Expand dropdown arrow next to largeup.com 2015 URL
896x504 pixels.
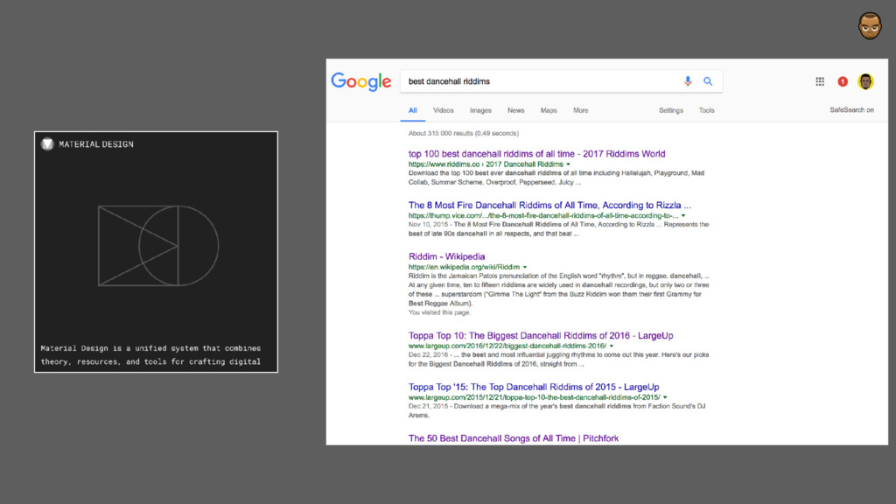click(x=665, y=398)
